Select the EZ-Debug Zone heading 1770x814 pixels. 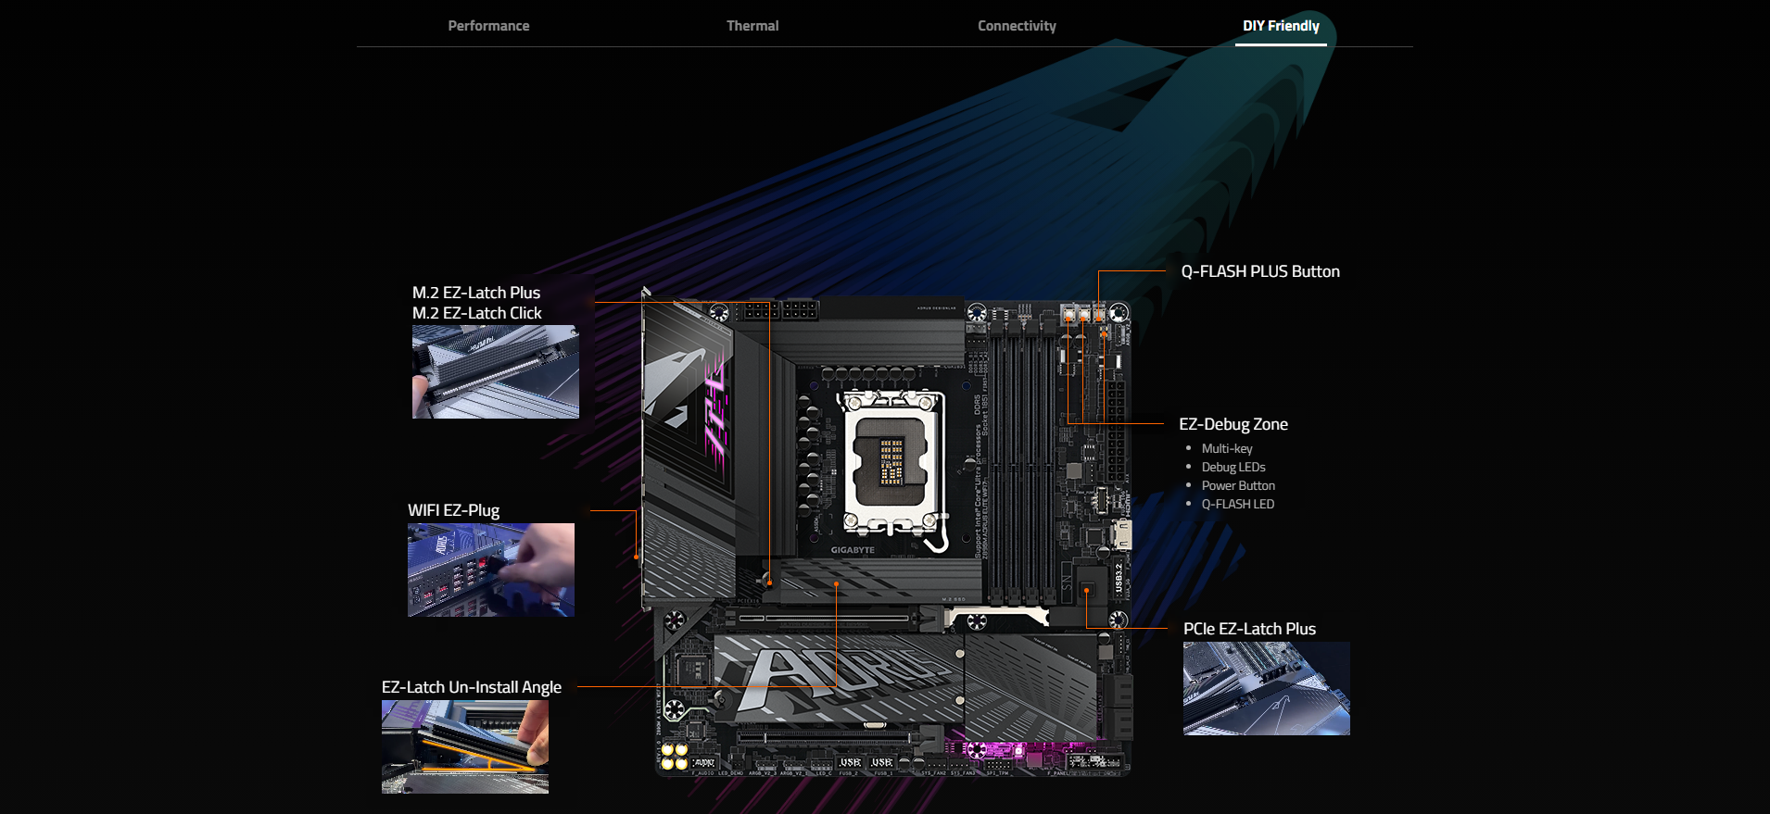(x=1233, y=424)
